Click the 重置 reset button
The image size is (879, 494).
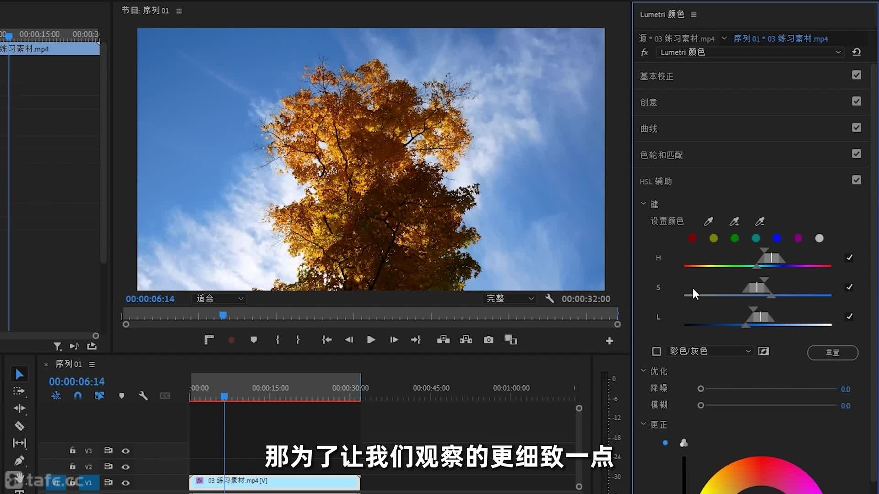click(832, 352)
